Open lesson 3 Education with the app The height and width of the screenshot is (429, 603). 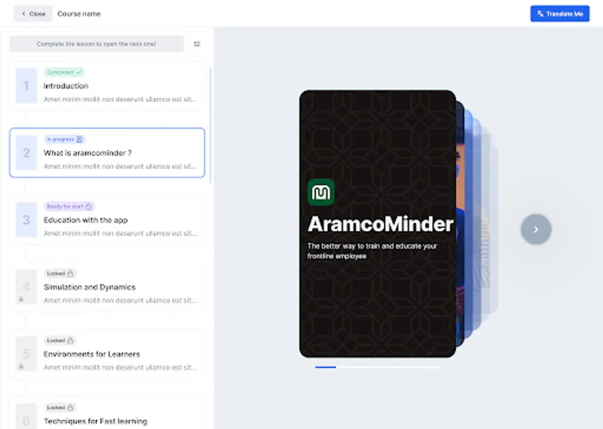click(x=107, y=220)
